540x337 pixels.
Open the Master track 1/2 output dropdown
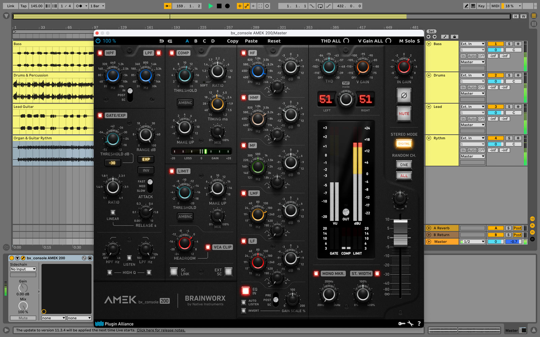473,242
